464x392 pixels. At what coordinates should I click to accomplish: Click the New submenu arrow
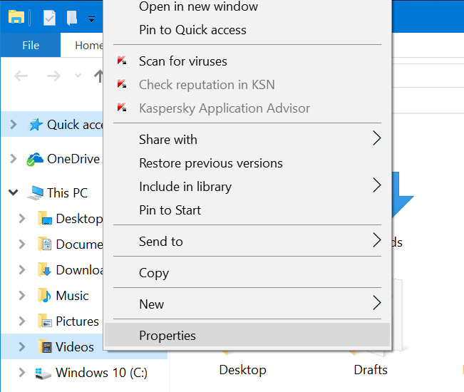376,303
